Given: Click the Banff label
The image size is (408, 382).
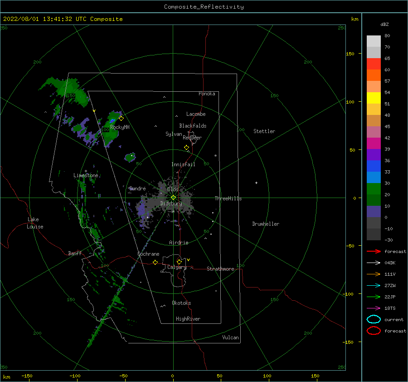Looking at the screenshot, I should point(75,253).
